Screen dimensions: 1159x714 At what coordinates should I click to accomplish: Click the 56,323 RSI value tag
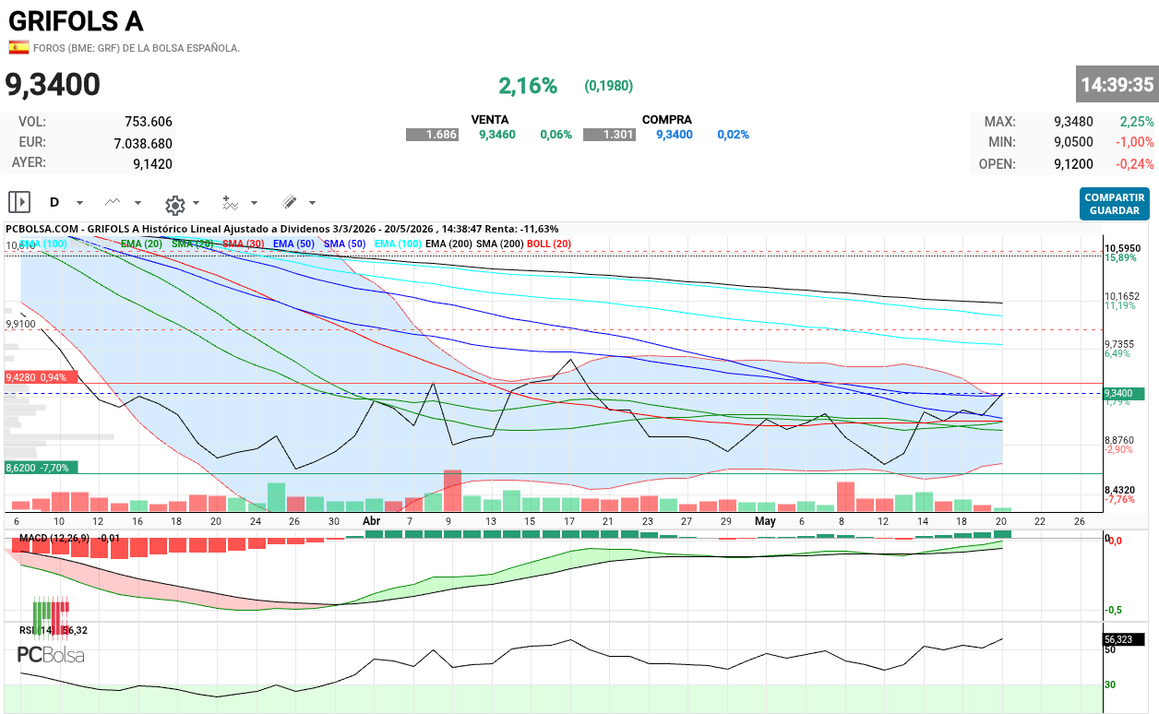point(1124,638)
